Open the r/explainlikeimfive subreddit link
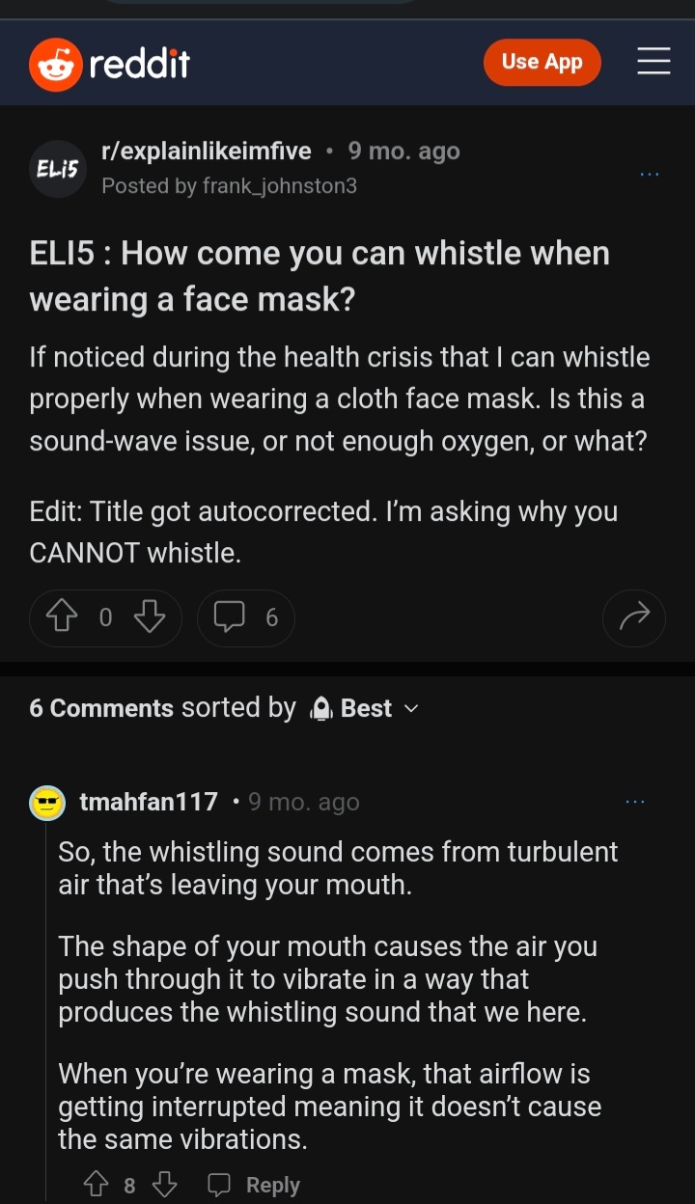The height and width of the screenshot is (1204, 695). pos(207,151)
